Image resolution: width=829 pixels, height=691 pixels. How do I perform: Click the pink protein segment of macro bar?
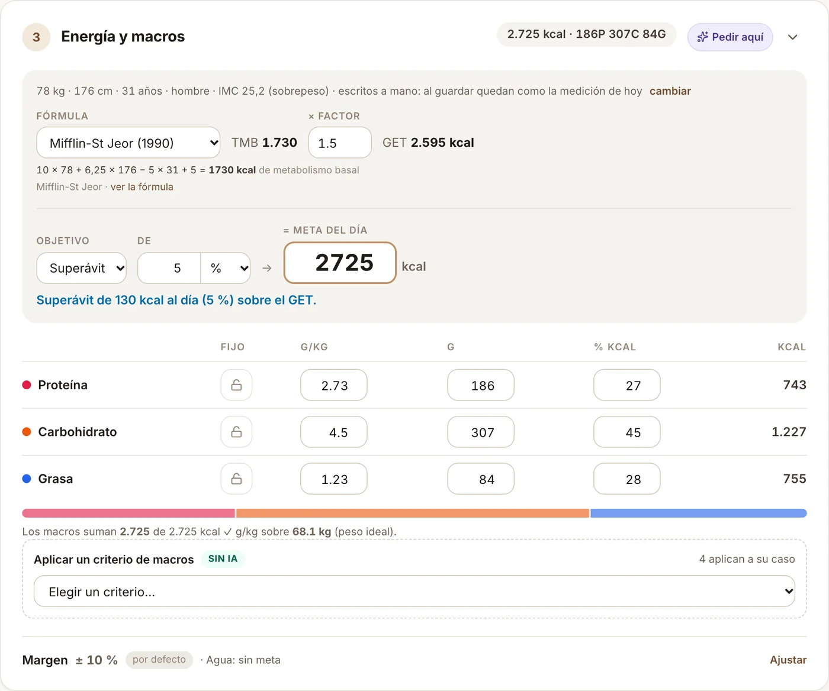[x=128, y=513]
